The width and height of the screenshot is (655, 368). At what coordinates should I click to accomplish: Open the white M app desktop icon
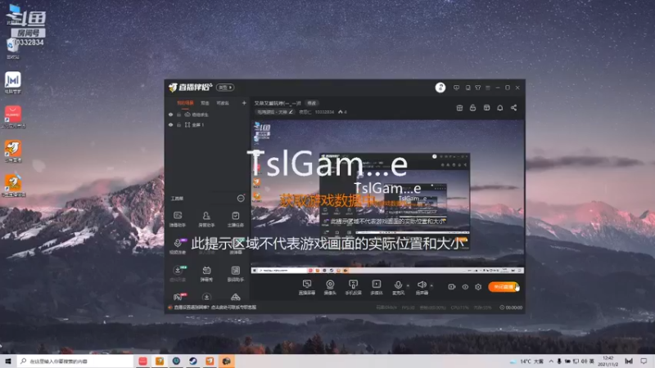click(x=13, y=82)
